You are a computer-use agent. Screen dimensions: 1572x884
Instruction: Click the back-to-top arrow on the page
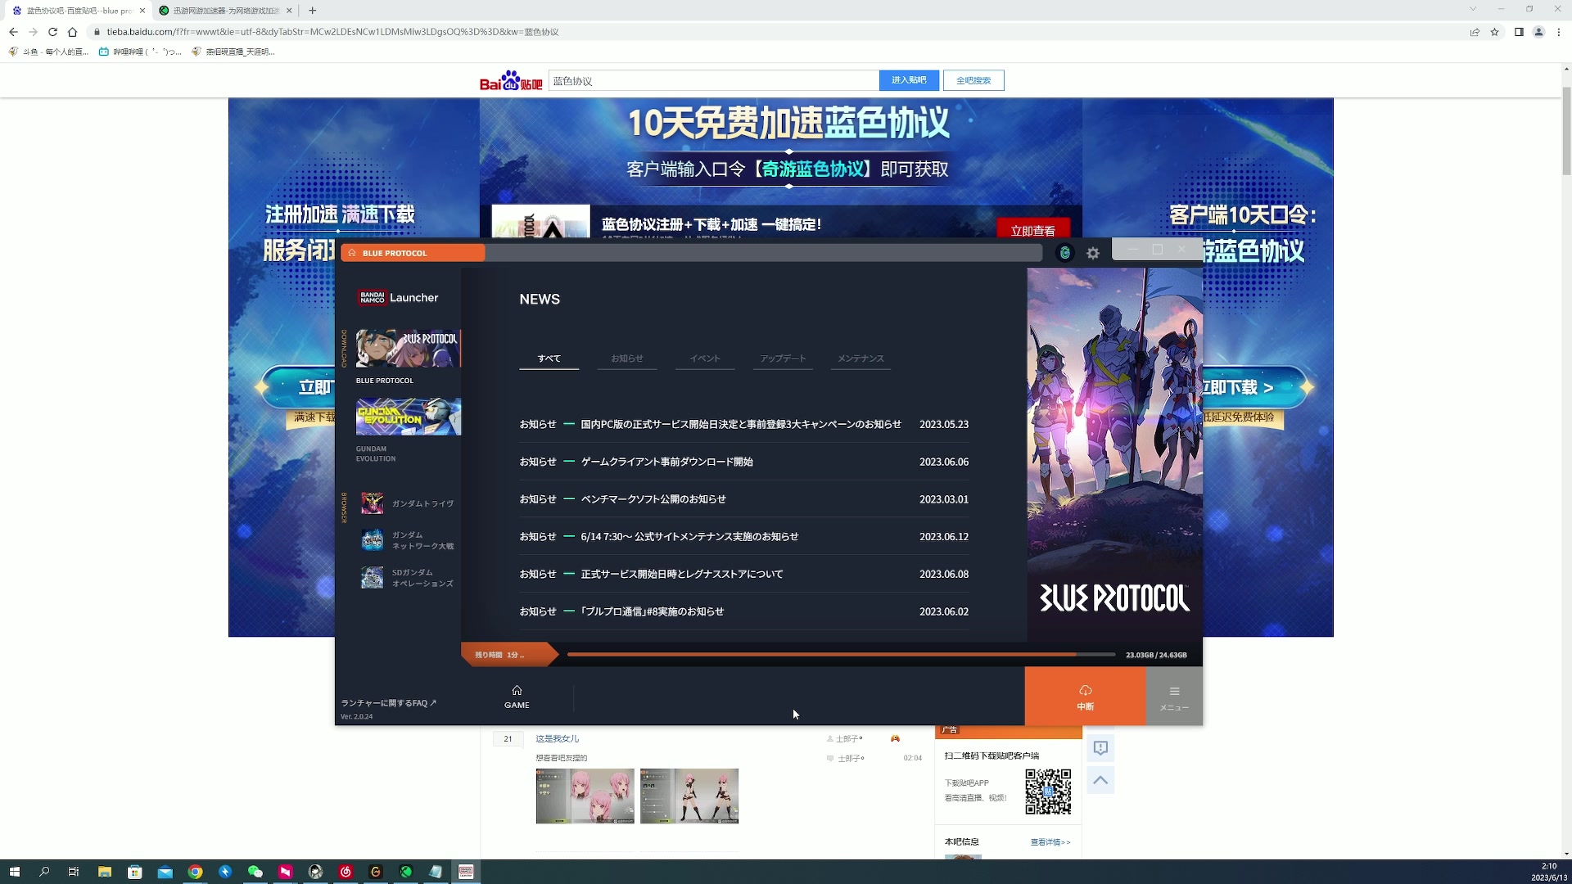(1100, 780)
